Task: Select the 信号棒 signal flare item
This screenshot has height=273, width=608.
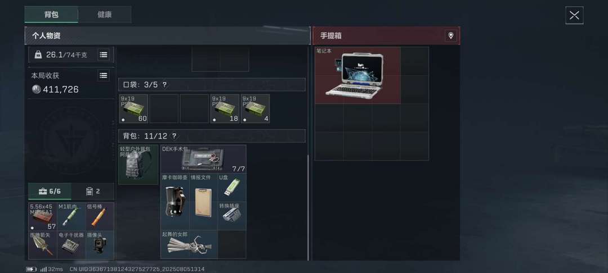Action: pyautogui.click(x=100, y=216)
